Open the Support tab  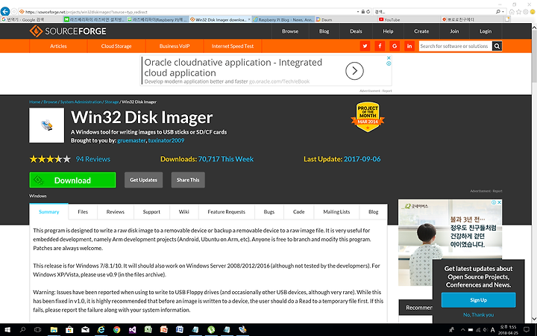coord(151,212)
